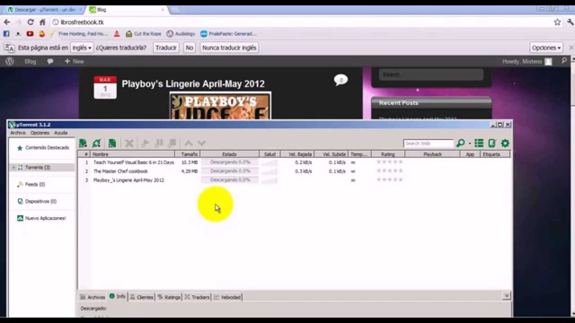Open the YouTube bookmark icon
This screenshot has height=323, width=575.
pos(30,34)
